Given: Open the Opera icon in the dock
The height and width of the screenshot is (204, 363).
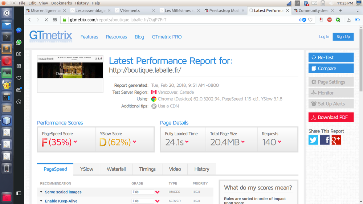Looking at the screenshot, I should [x=7, y=61].
